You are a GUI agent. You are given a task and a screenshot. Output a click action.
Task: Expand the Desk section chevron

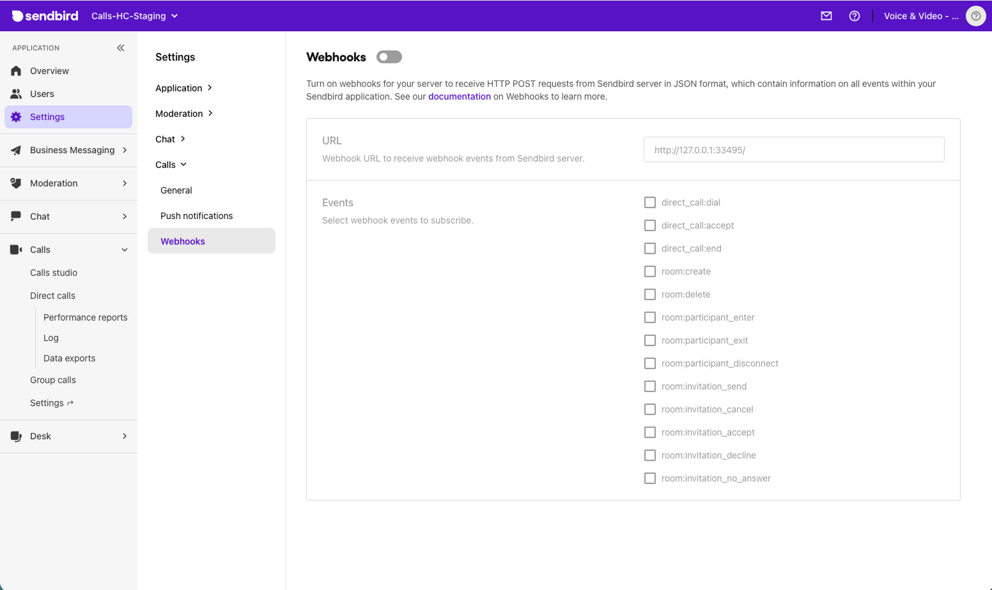[x=125, y=436]
